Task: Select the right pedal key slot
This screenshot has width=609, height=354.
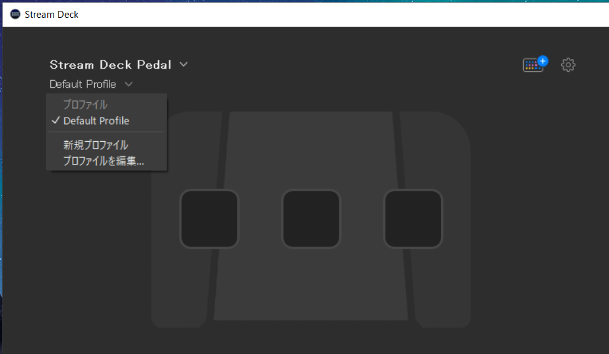Action: pyautogui.click(x=413, y=219)
